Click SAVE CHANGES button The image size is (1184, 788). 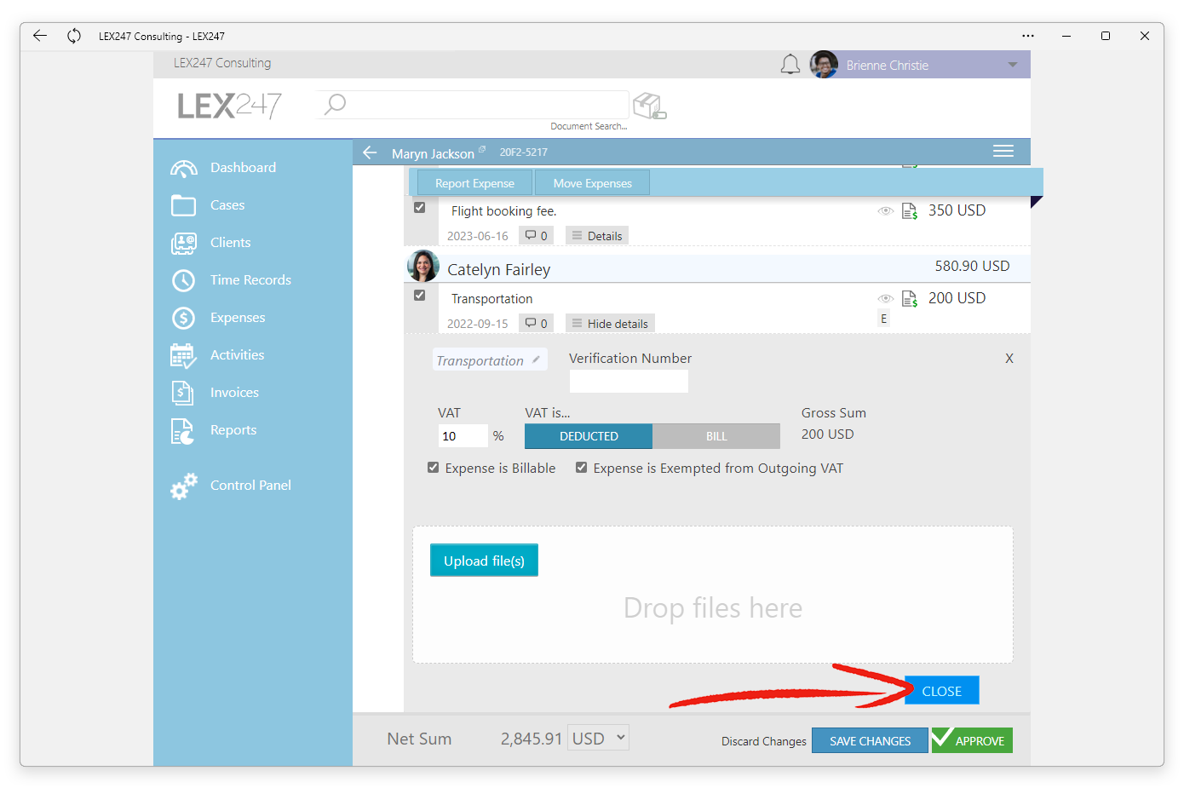(870, 740)
